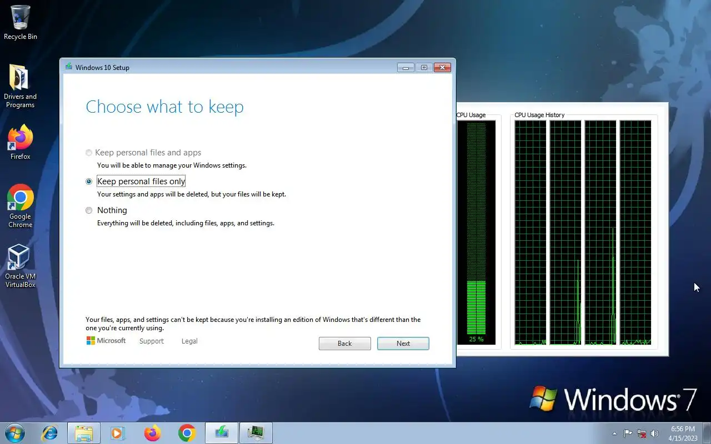Switch to Task Manager taskbar item

pos(256,433)
